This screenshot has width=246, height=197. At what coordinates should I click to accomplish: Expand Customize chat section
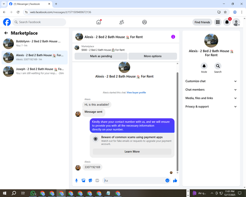click(x=211, y=81)
